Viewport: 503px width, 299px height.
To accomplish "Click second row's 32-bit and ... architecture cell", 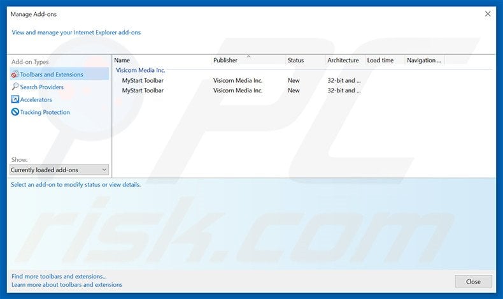I will pos(344,91).
